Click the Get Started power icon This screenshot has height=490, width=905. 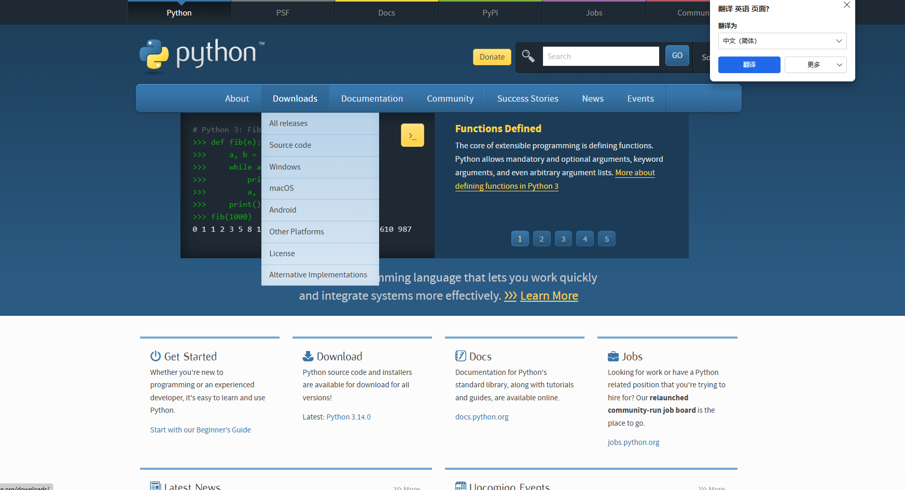[x=156, y=356]
